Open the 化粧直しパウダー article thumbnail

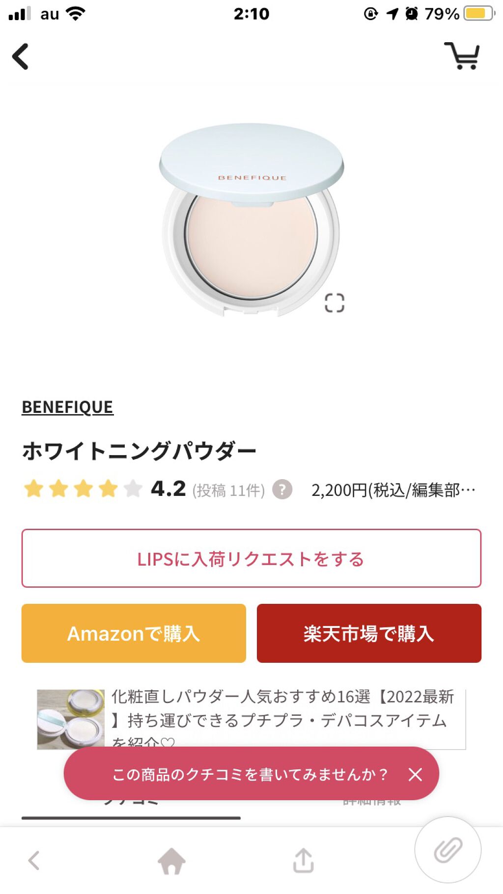[71, 719]
